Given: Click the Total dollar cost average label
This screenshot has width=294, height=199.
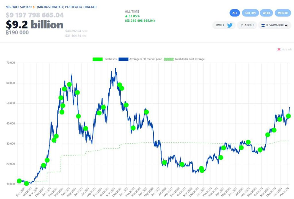Looking at the screenshot, I should [189, 59].
